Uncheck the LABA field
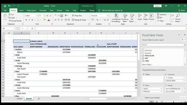The height and width of the screenshot is (105, 187). (143, 61)
